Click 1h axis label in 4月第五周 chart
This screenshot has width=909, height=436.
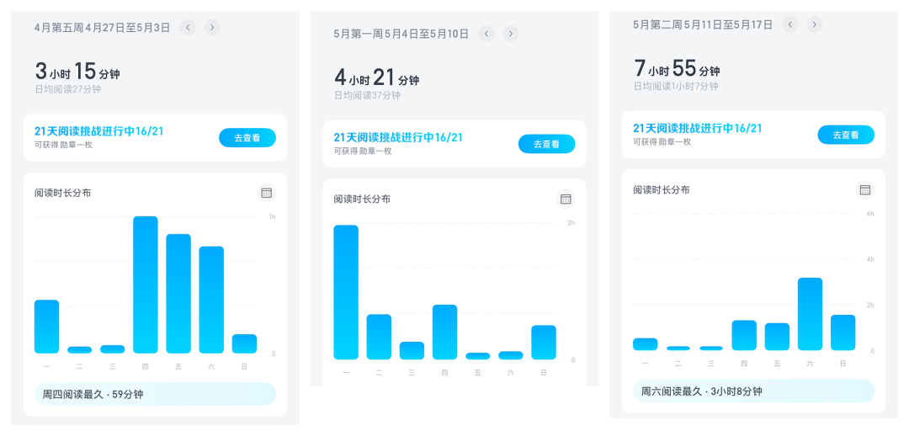[272, 217]
